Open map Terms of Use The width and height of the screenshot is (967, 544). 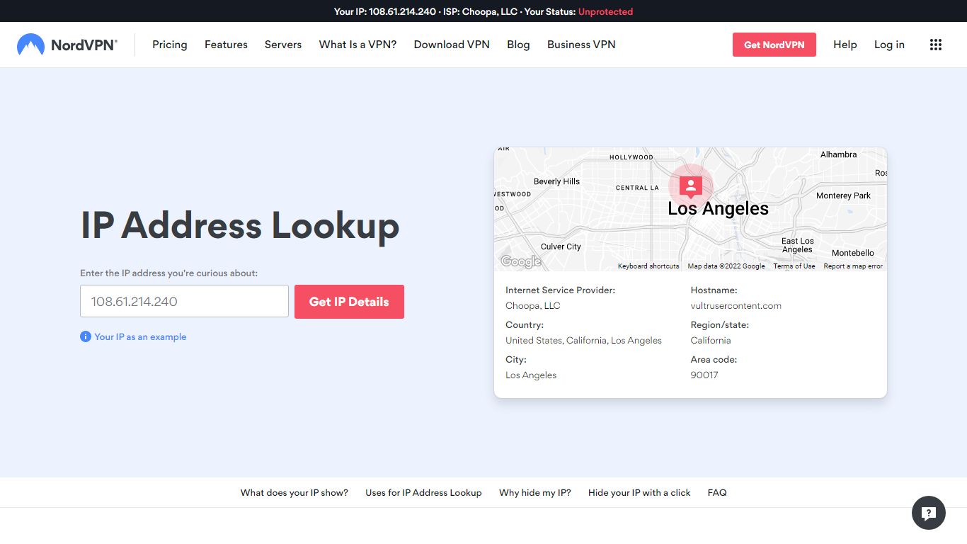pos(794,266)
